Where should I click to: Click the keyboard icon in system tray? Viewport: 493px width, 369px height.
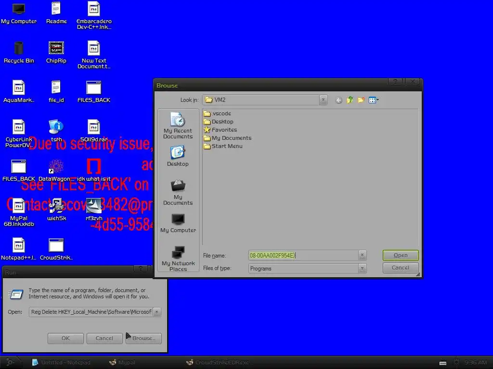point(443,363)
